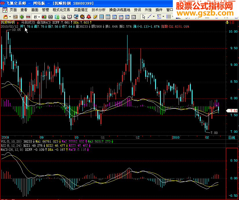Click the book-shaped formula manager icon

[69, 17]
